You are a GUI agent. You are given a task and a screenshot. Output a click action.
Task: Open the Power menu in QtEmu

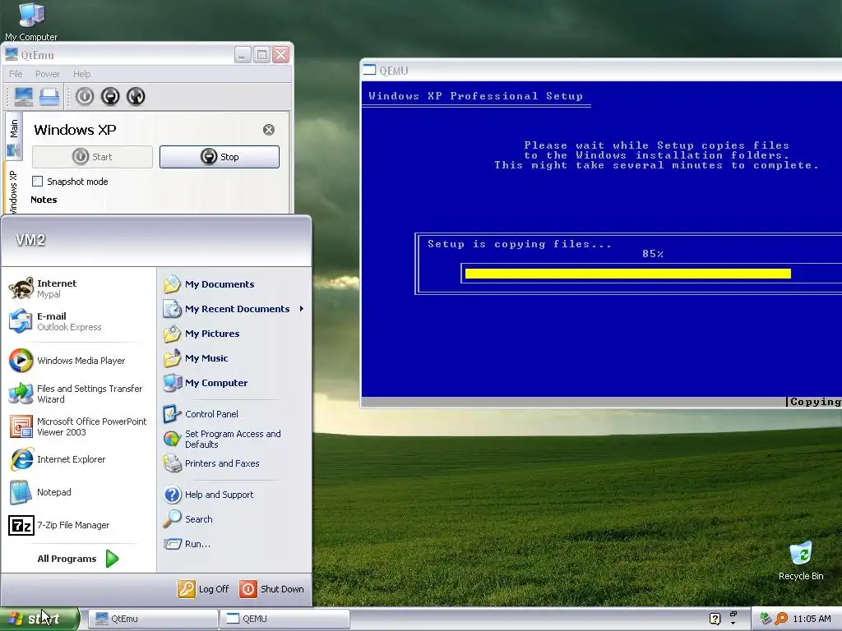(x=47, y=74)
